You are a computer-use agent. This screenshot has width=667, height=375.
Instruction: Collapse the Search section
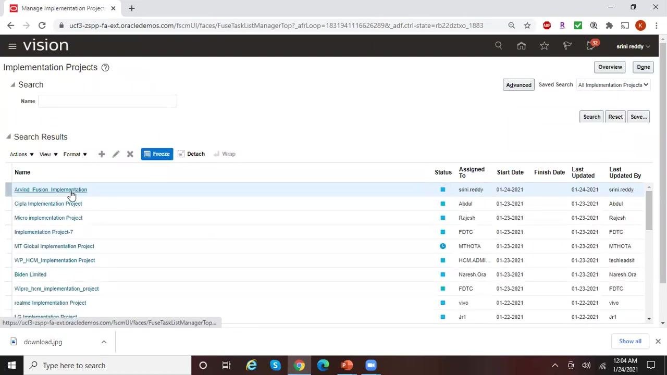click(x=13, y=85)
